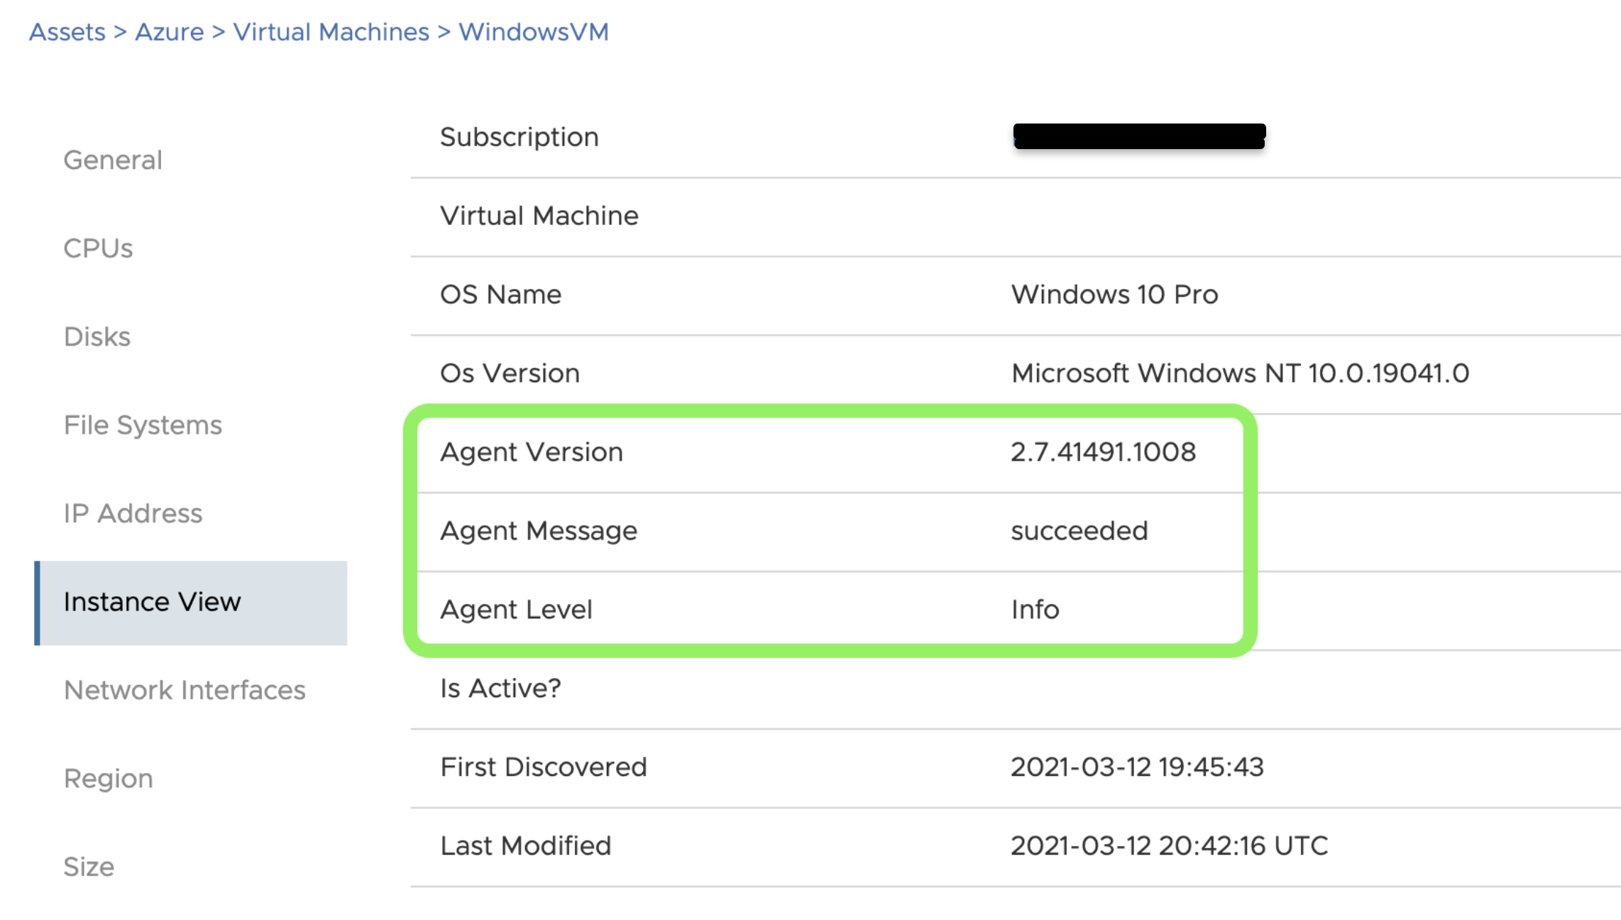Open the General section tab
Viewport: 1621px width, 920px height.
113,160
